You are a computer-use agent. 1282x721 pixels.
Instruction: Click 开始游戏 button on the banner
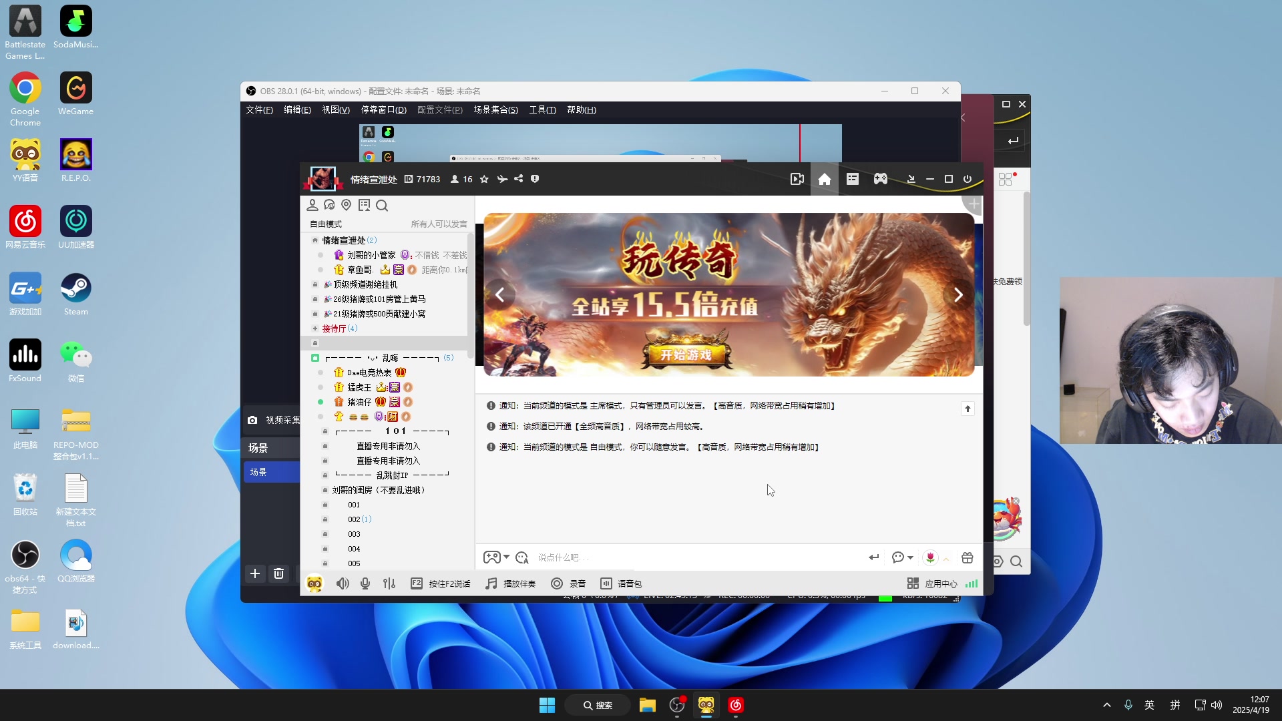pos(686,354)
